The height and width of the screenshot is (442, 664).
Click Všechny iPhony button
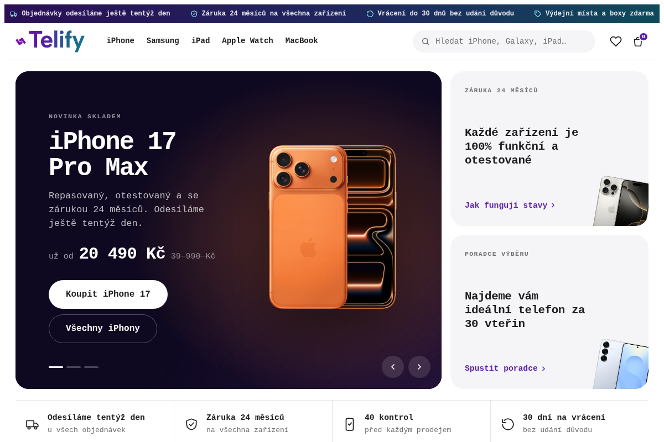(103, 329)
